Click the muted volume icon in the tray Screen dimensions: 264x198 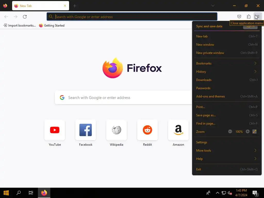coord(230,193)
